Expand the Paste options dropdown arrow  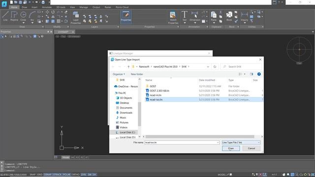(x=214, y=23)
